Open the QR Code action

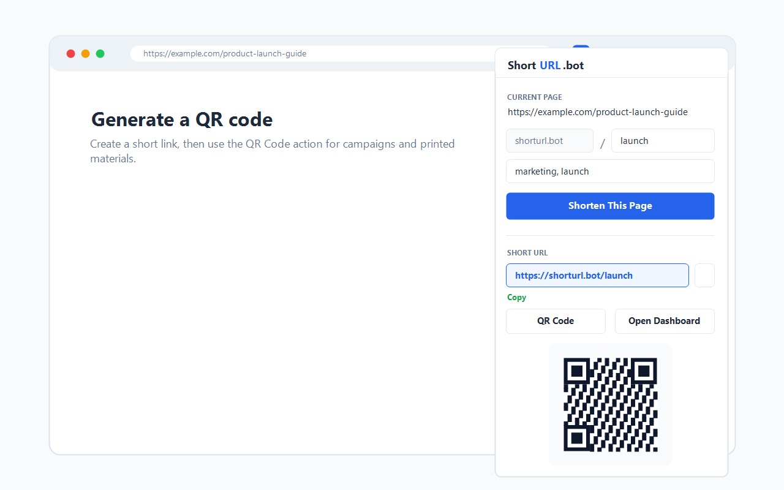click(556, 321)
